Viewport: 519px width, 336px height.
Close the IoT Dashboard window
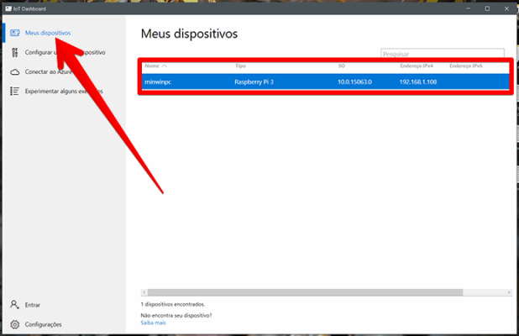[x=506, y=8]
